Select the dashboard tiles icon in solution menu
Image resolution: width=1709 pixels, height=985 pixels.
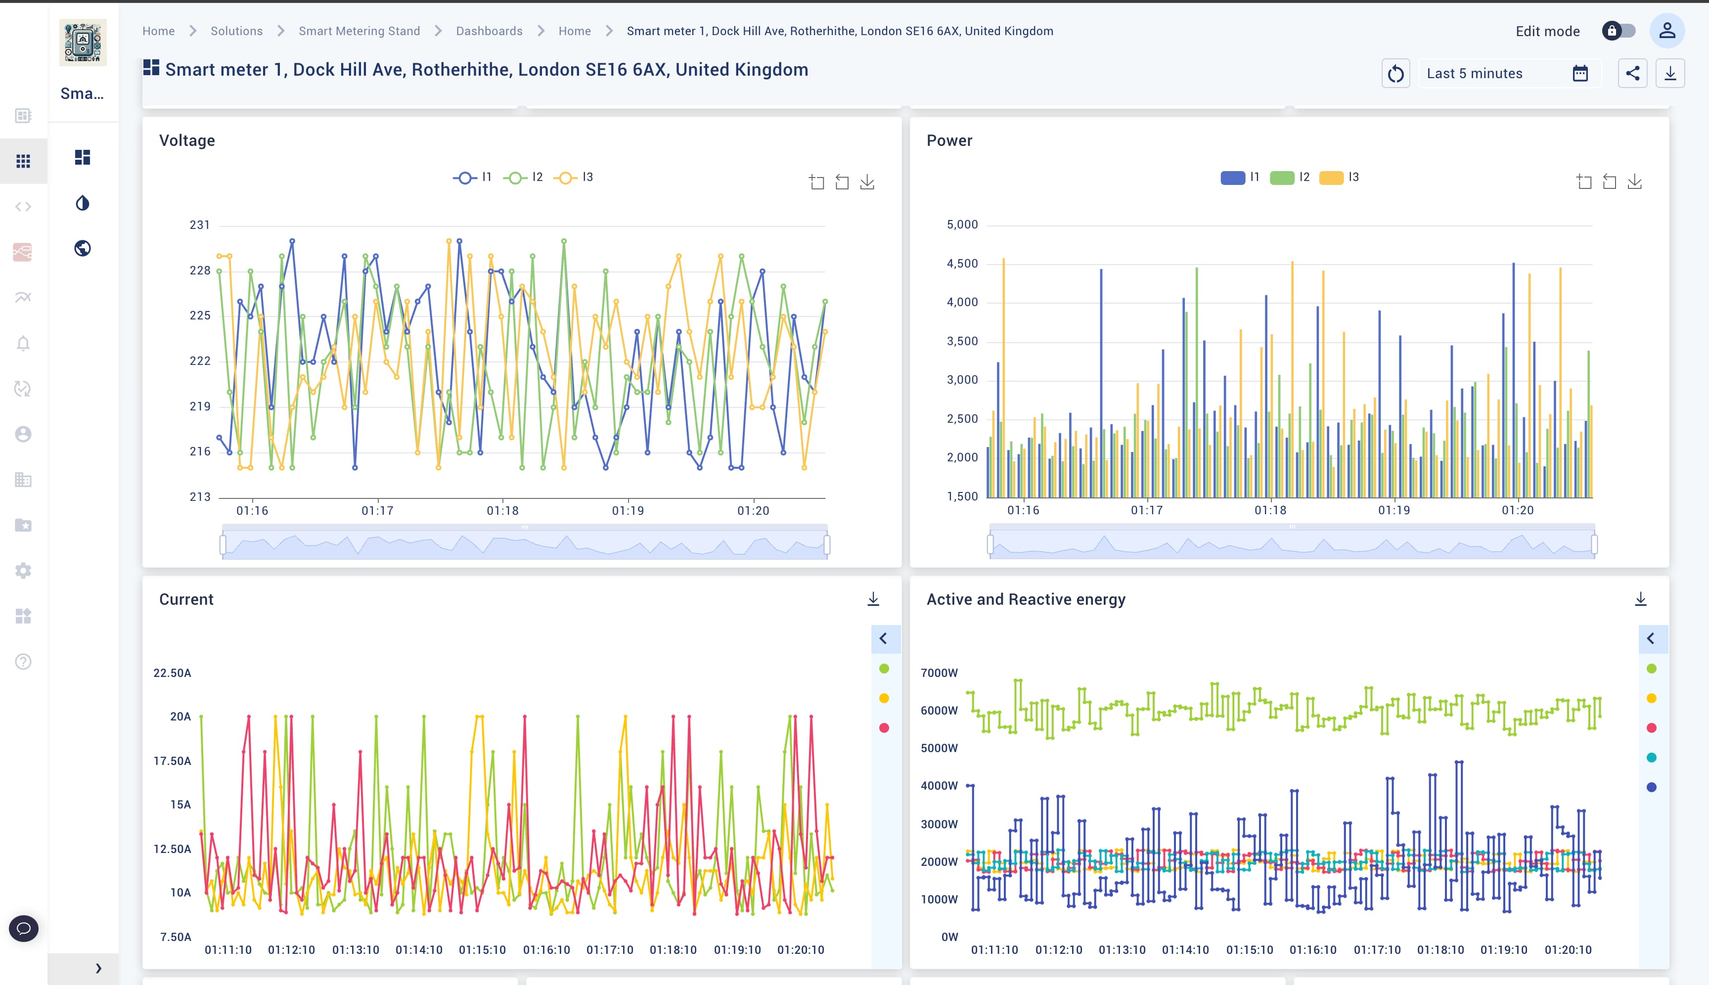(83, 158)
